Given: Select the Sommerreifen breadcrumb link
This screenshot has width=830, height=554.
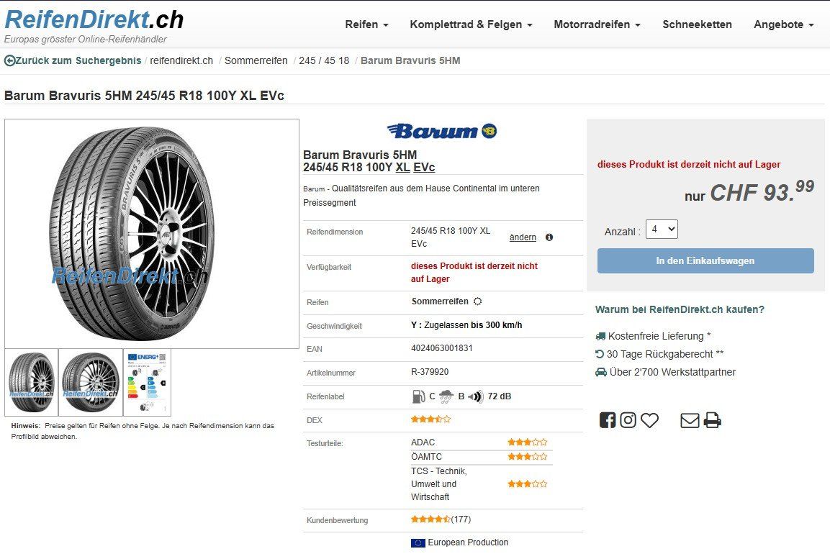Looking at the screenshot, I should coord(256,61).
